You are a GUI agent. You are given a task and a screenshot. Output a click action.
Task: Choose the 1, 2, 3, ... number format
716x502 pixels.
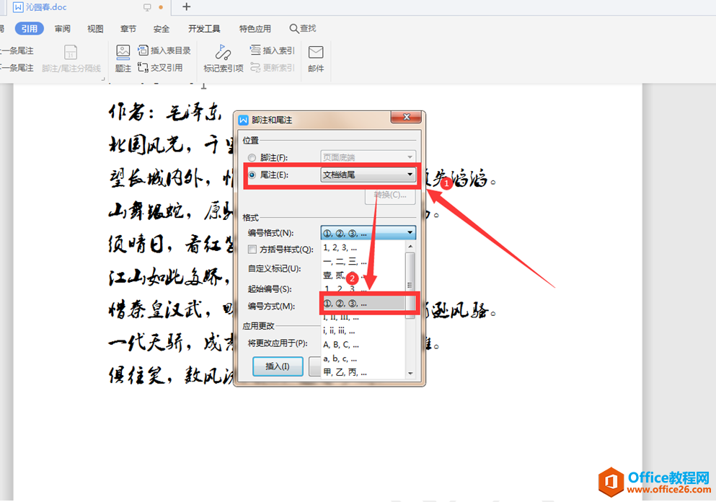(x=363, y=247)
